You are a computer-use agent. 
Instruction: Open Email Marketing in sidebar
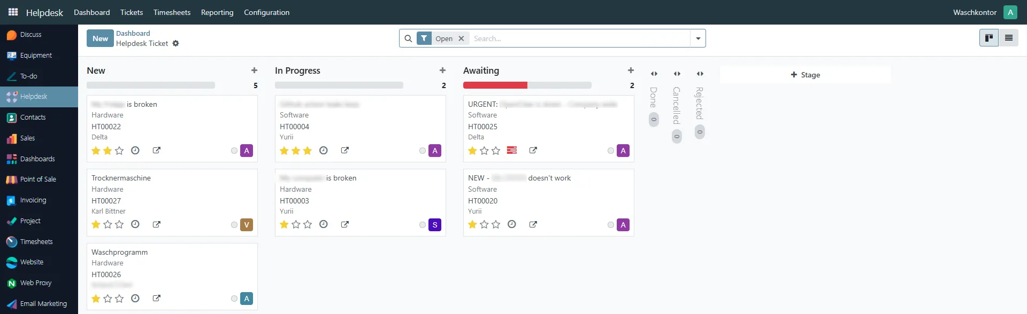[x=39, y=304]
